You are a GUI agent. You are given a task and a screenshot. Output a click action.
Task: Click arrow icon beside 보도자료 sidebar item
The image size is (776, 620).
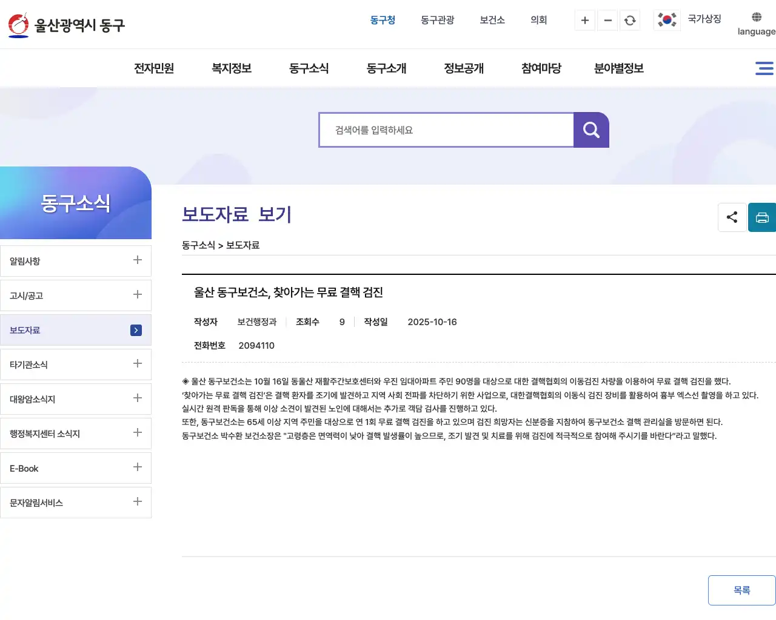click(136, 330)
